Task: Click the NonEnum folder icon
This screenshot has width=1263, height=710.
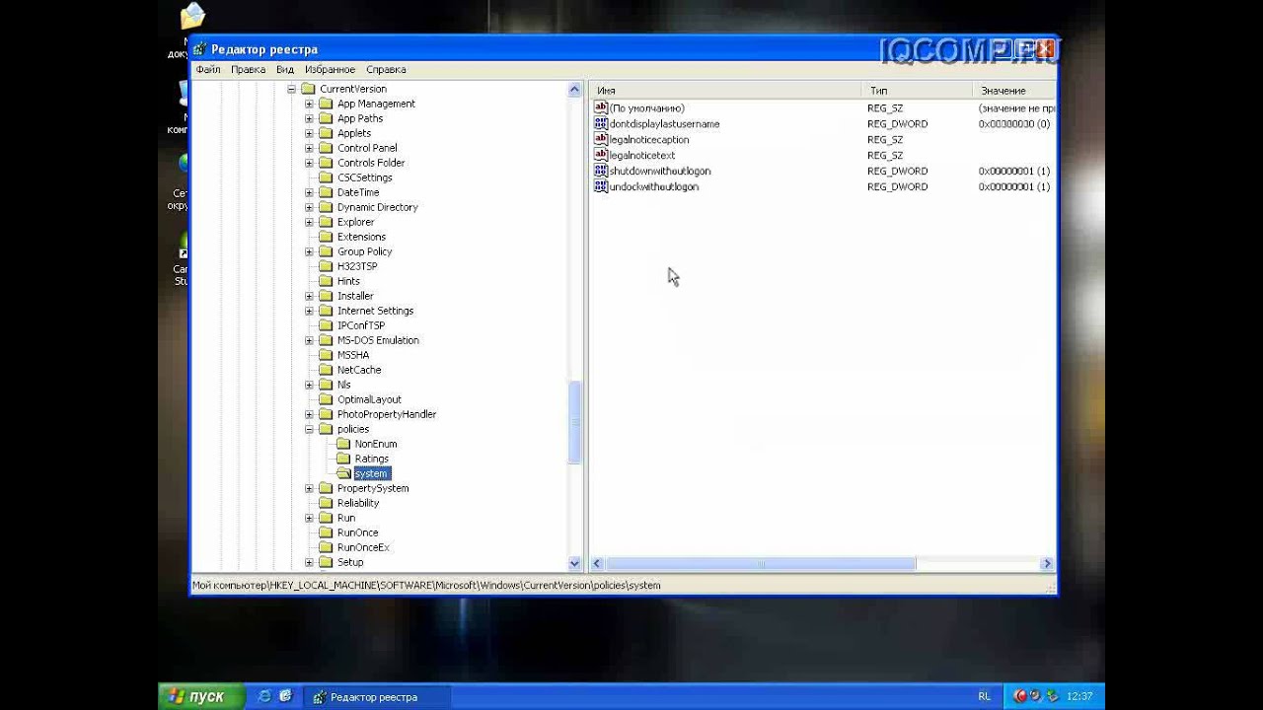Action: pyautogui.click(x=343, y=444)
